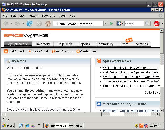Screen dimensions: 165x130
Task: Click the Show Desktop quick launch icon
Action: (x=21, y=126)
